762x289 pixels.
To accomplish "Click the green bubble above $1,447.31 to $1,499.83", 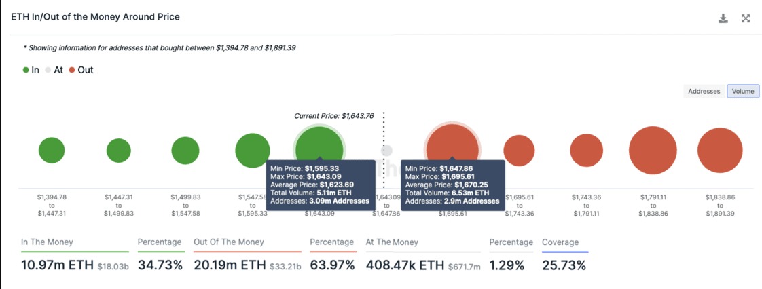I will coord(119,151).
